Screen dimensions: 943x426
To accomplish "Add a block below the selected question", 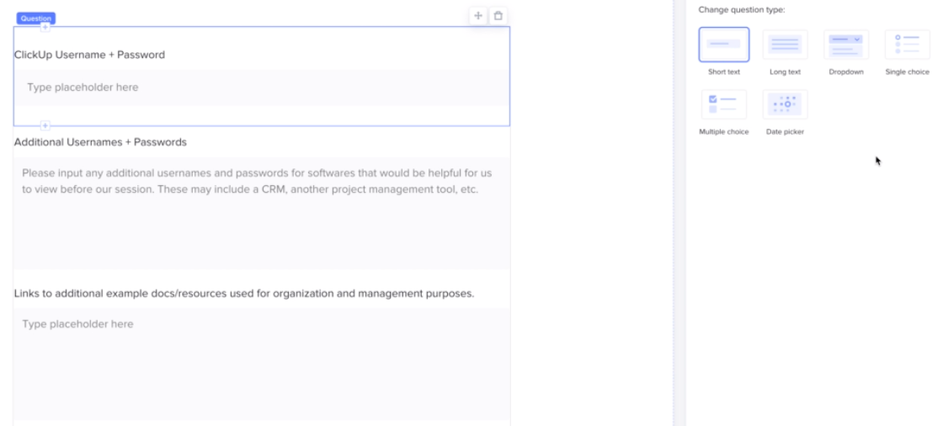I will coord(45,125).
